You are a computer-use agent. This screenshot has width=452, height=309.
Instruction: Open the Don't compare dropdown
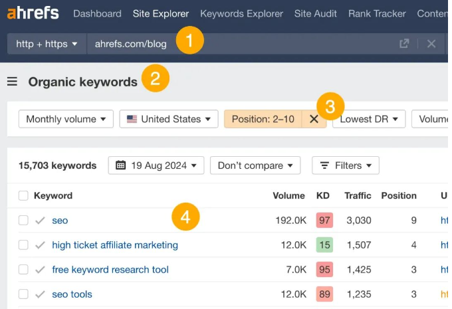point(255,165)
